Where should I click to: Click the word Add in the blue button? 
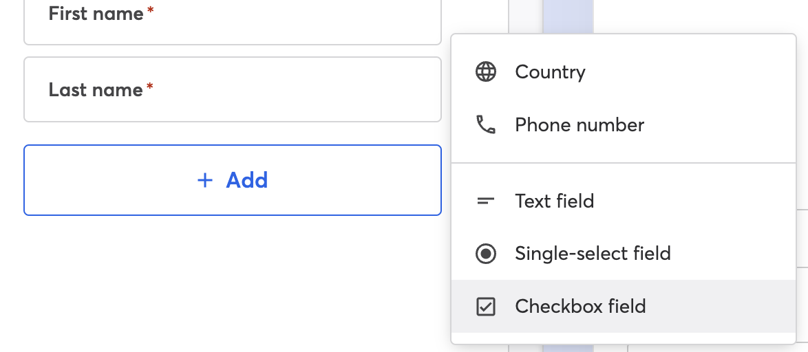click(247, 180)
